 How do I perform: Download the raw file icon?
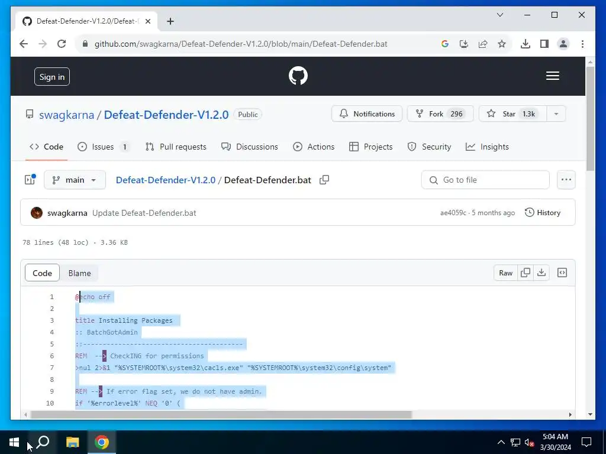pos(541,273)
